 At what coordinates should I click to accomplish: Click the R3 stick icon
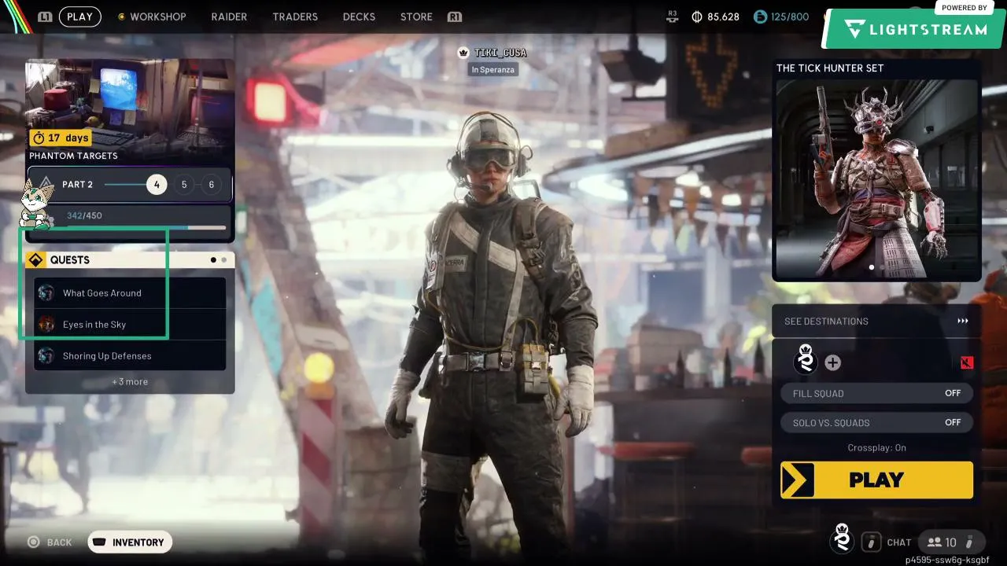point(672,16)
